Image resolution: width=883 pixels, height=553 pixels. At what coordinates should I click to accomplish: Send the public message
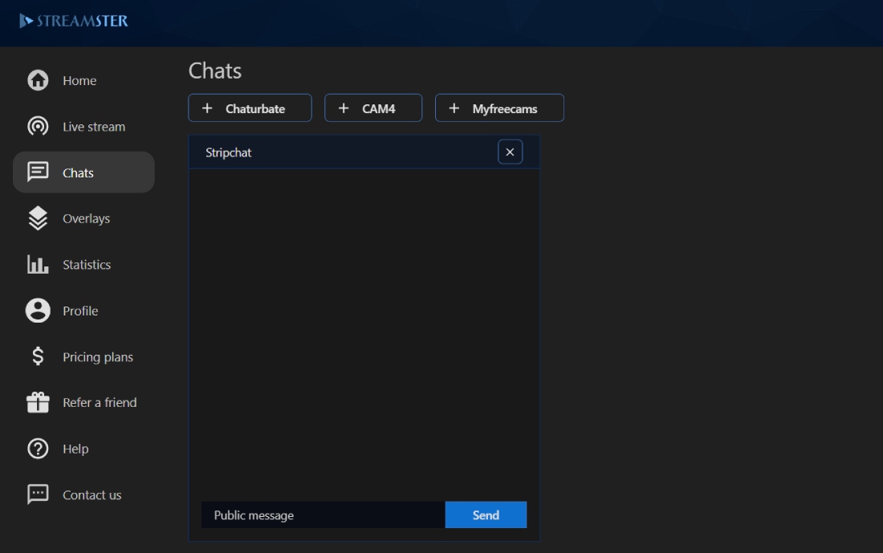point(486,514)
